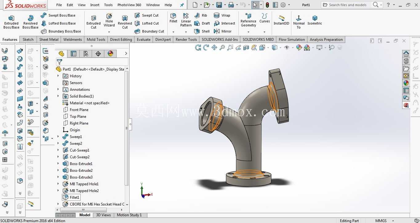Open Reference Geometry tools

pos(248,20)
